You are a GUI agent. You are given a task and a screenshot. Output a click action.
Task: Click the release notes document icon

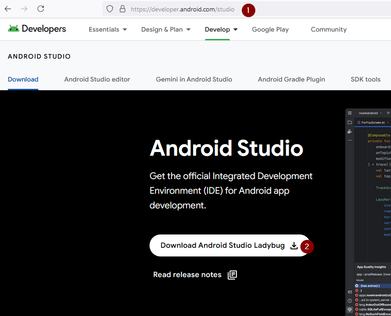pyautogui.click(x=232, y=275)
